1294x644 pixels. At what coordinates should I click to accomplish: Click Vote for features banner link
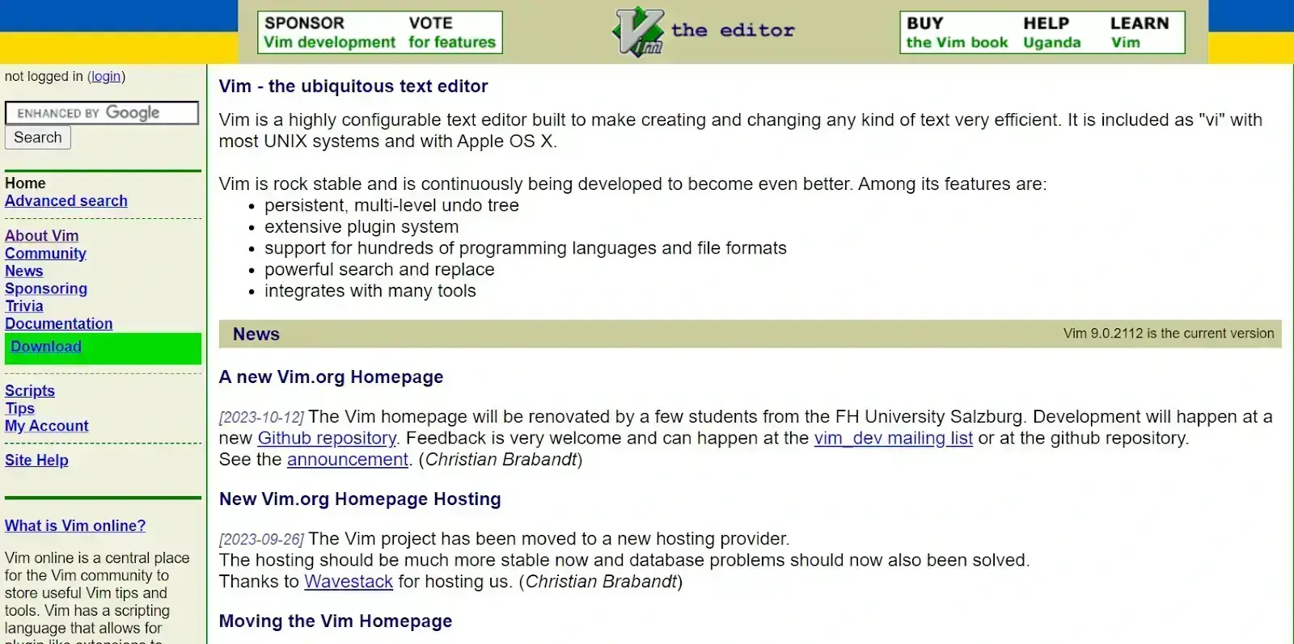point(451,32)
